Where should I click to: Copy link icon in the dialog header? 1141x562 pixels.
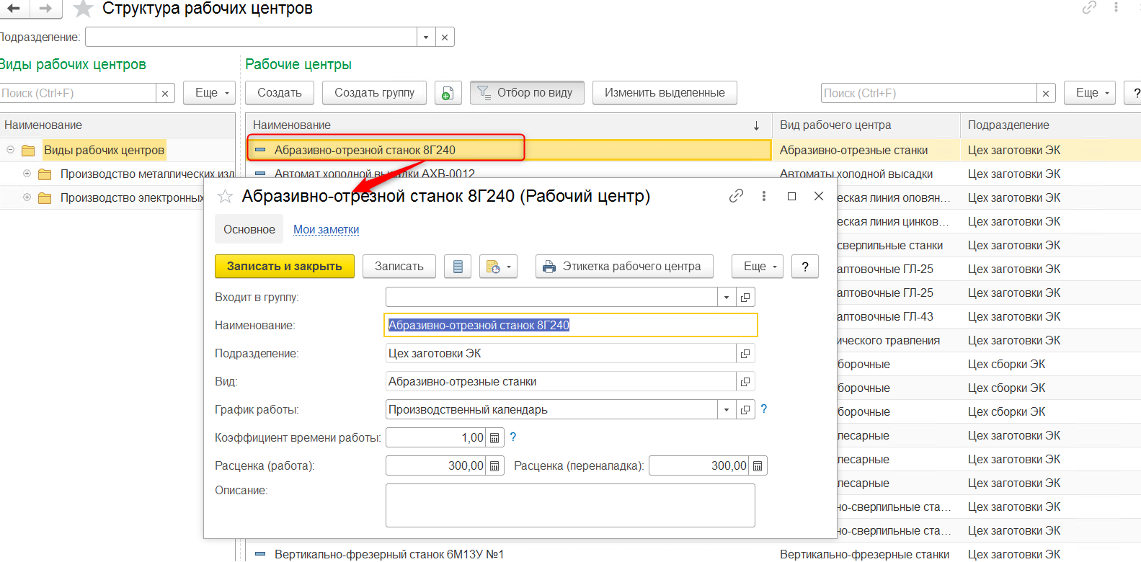pos(736,196)
